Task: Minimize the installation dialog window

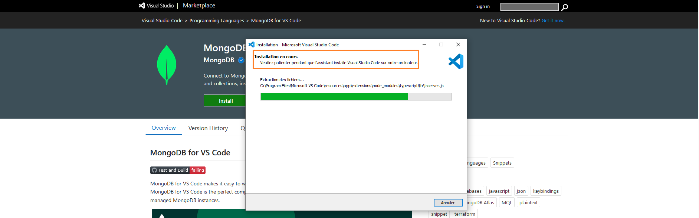Action: point(424,44)
